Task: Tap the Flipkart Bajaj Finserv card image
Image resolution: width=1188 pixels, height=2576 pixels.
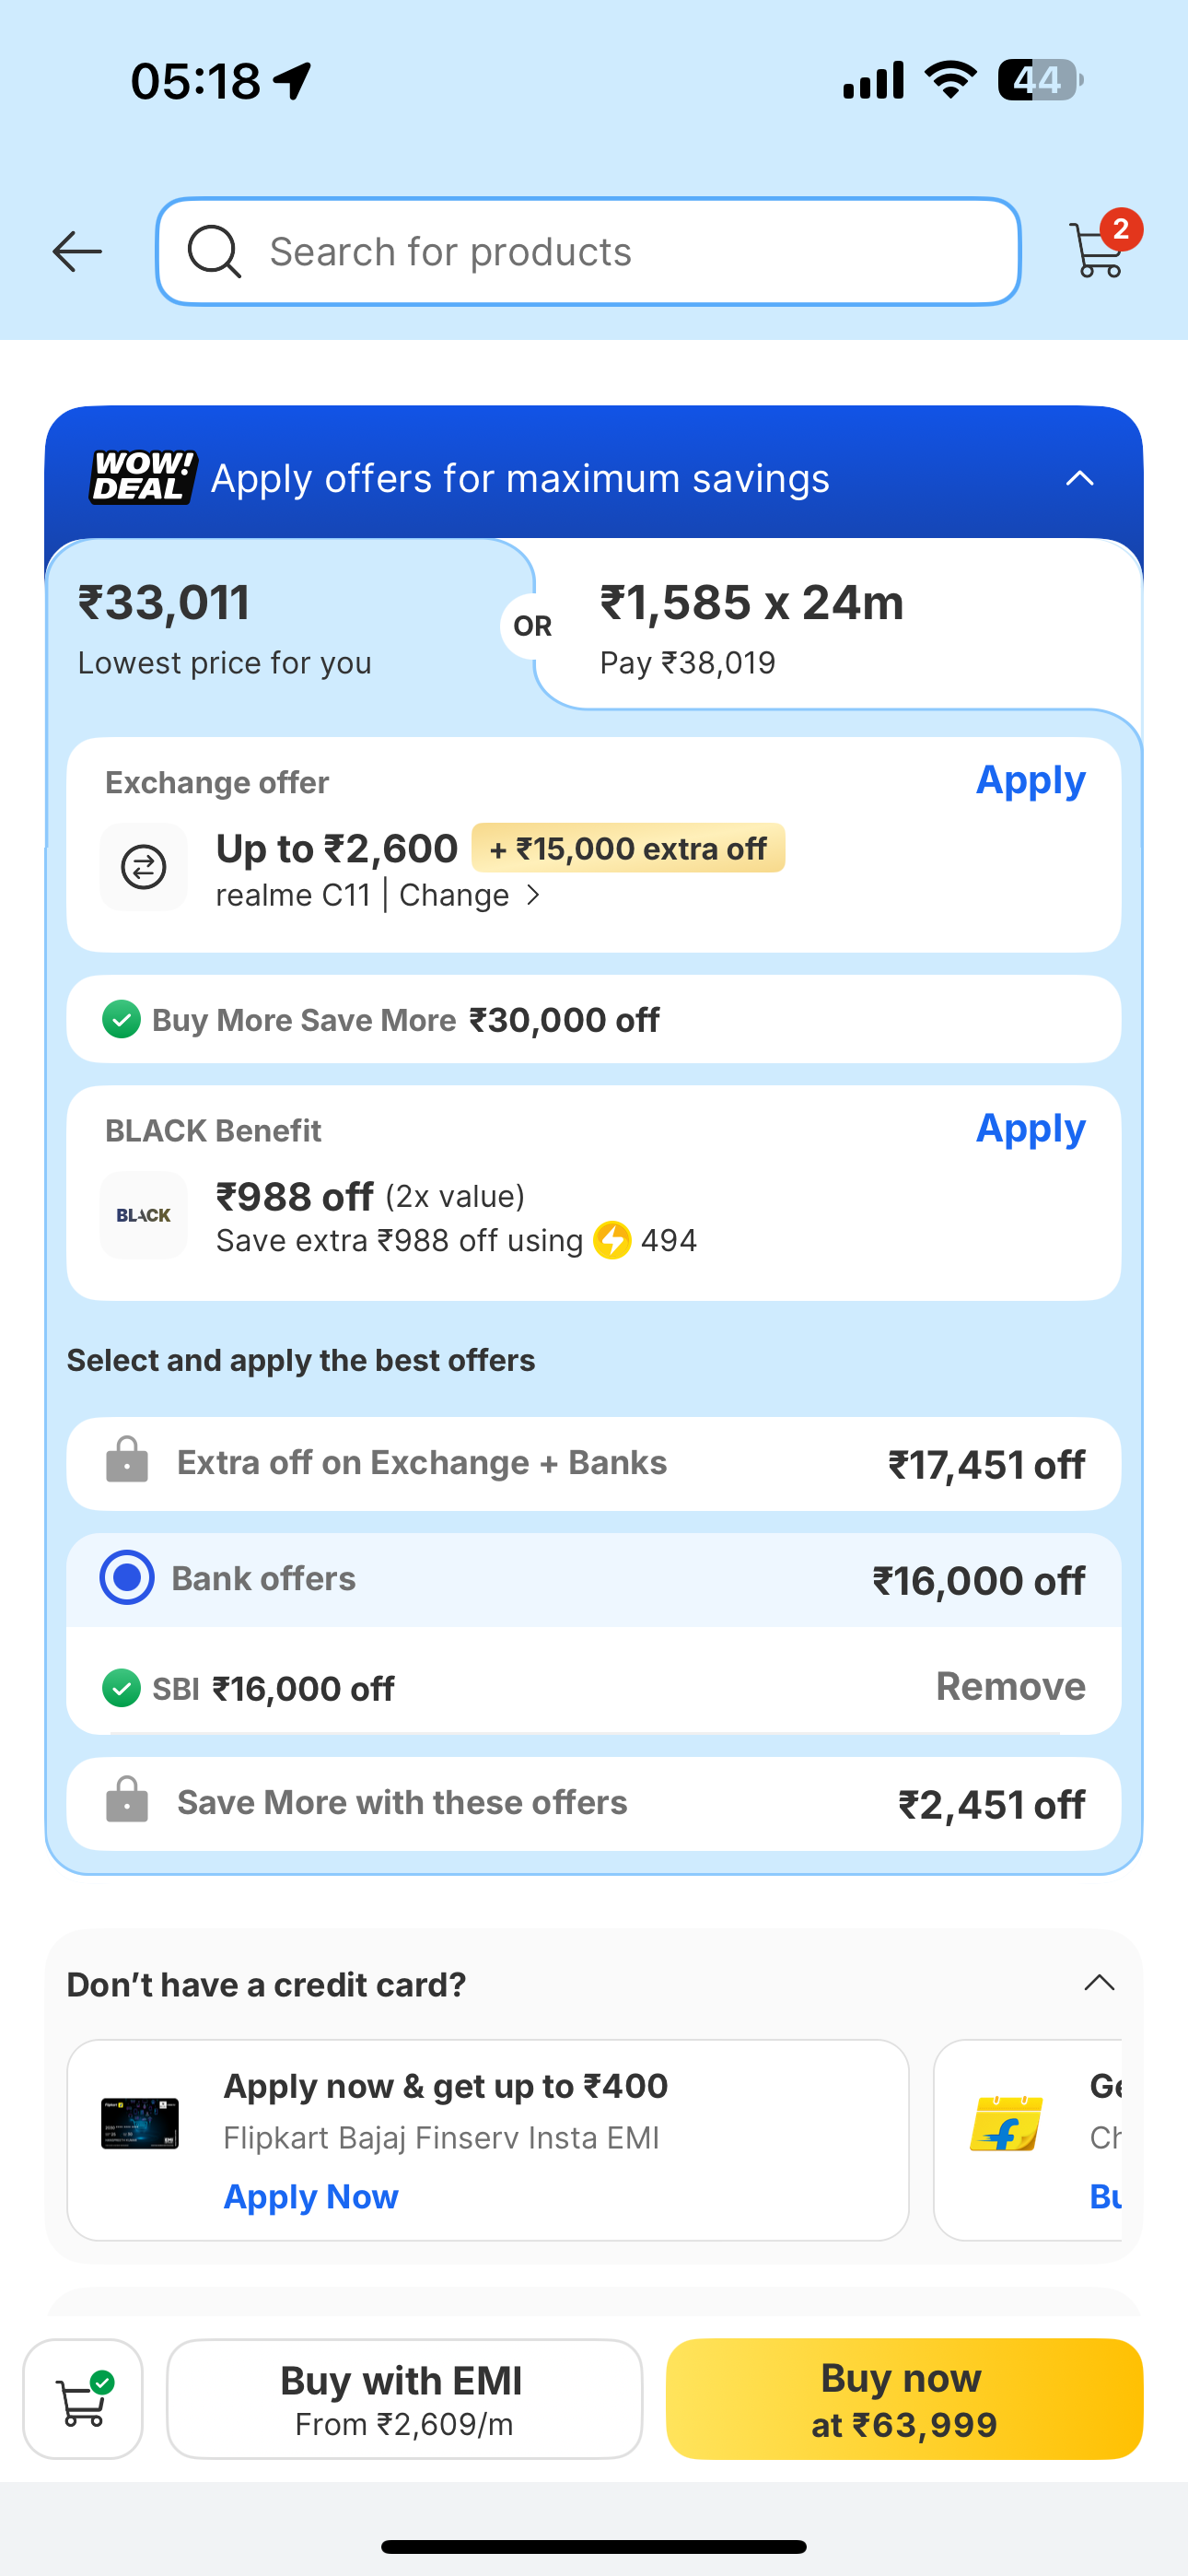Action: [140, 2123]
